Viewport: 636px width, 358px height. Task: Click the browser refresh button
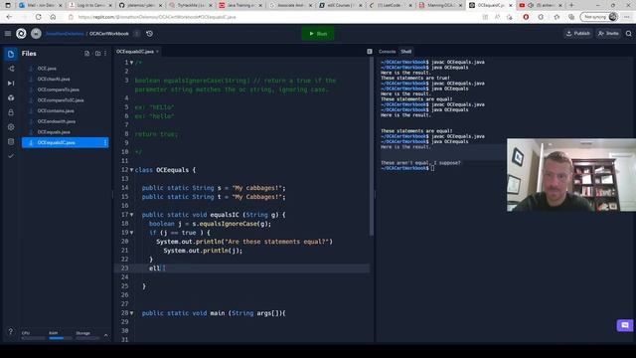pos(38,17)
